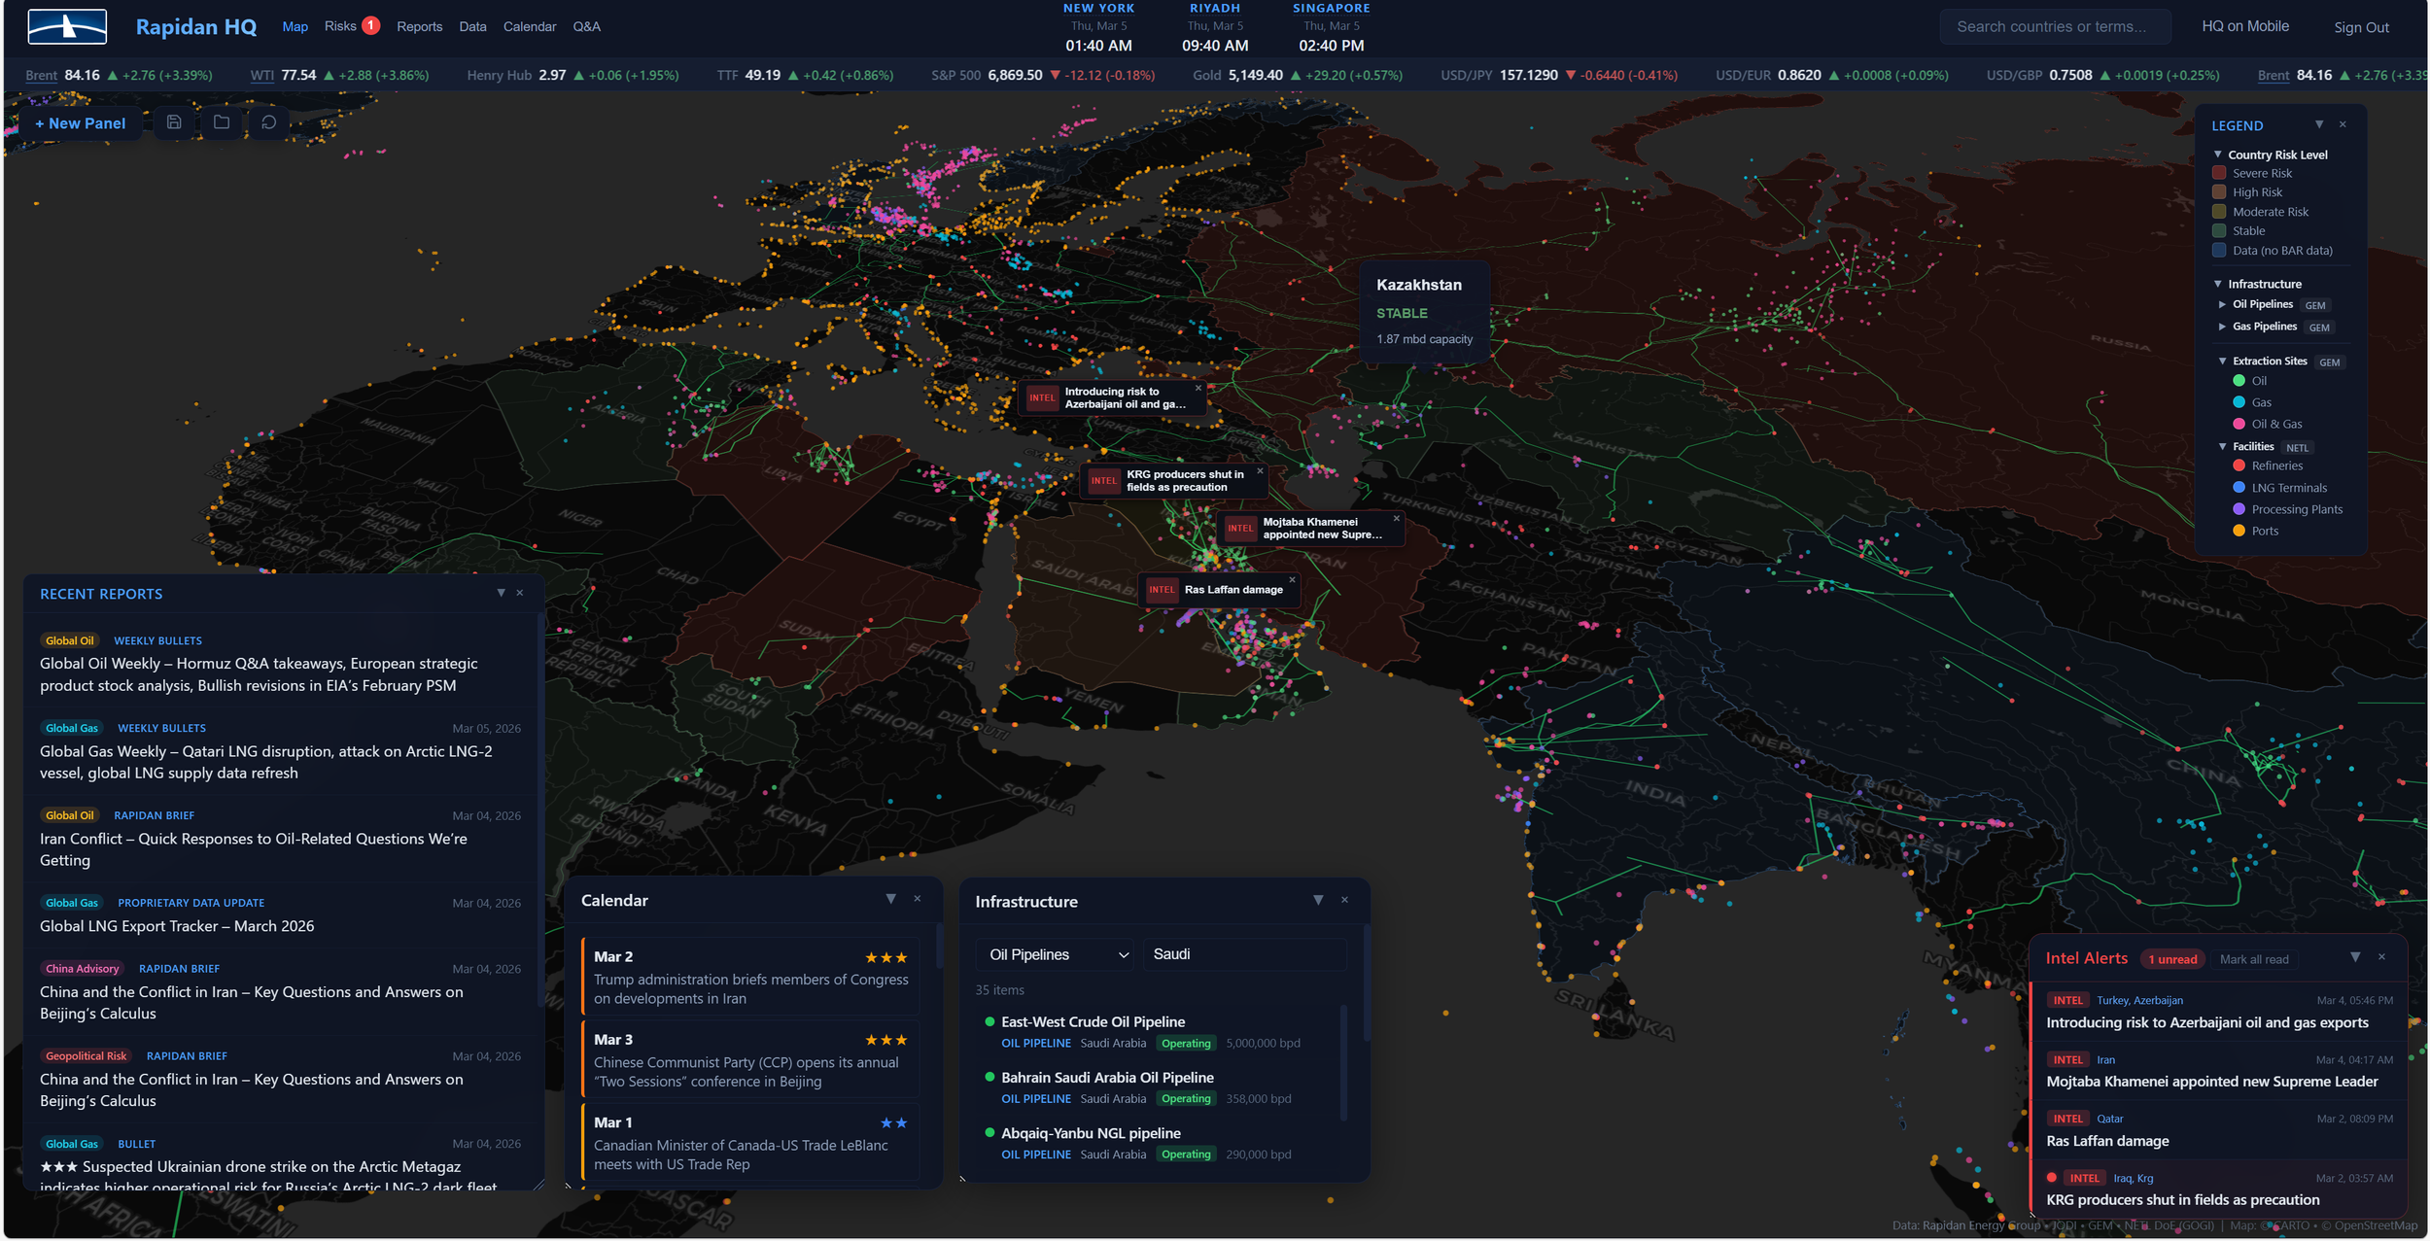
Task: Click the Severe Risk color swatch
Action: point(2219,173)
